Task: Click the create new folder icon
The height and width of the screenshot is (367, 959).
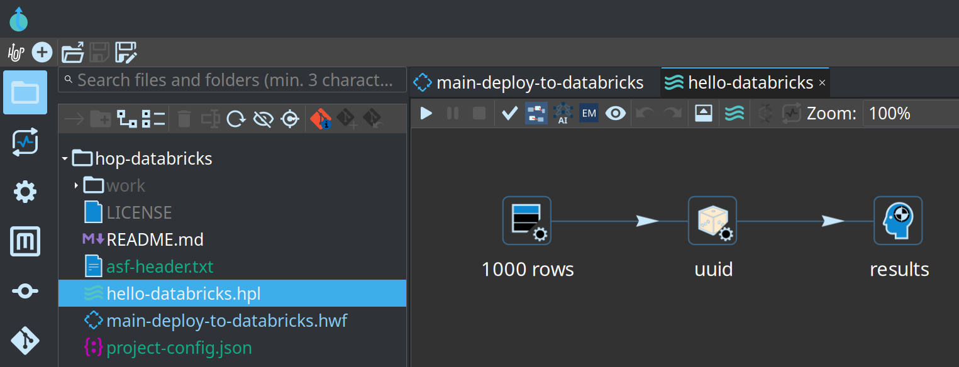Action: coord(101,118)
